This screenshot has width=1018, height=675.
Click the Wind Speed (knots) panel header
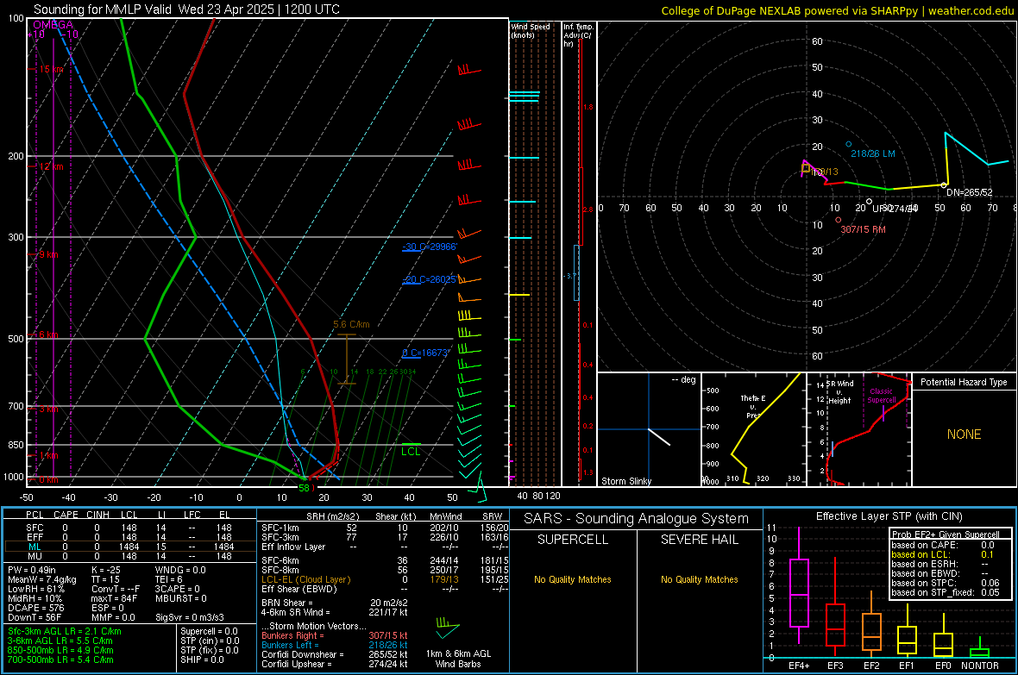(x=531, y=30)
